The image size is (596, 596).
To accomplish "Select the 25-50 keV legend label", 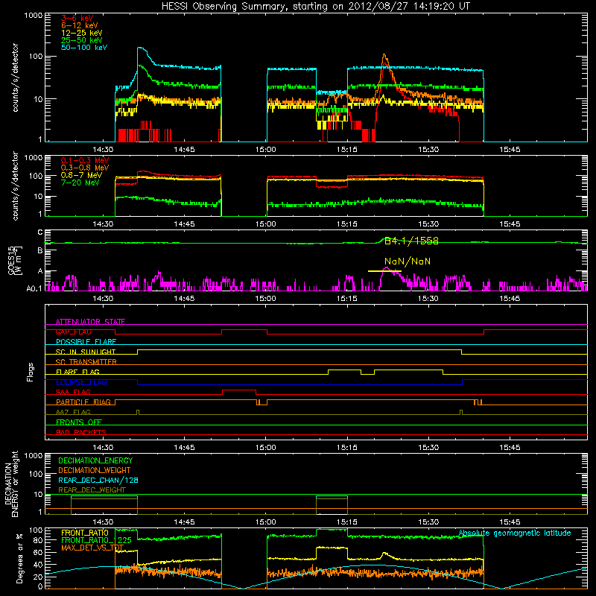I will [x=82, y=40].
